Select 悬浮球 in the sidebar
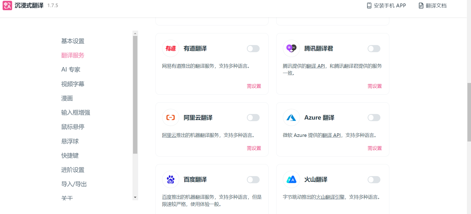471x214 pixels. pos(70,141)
